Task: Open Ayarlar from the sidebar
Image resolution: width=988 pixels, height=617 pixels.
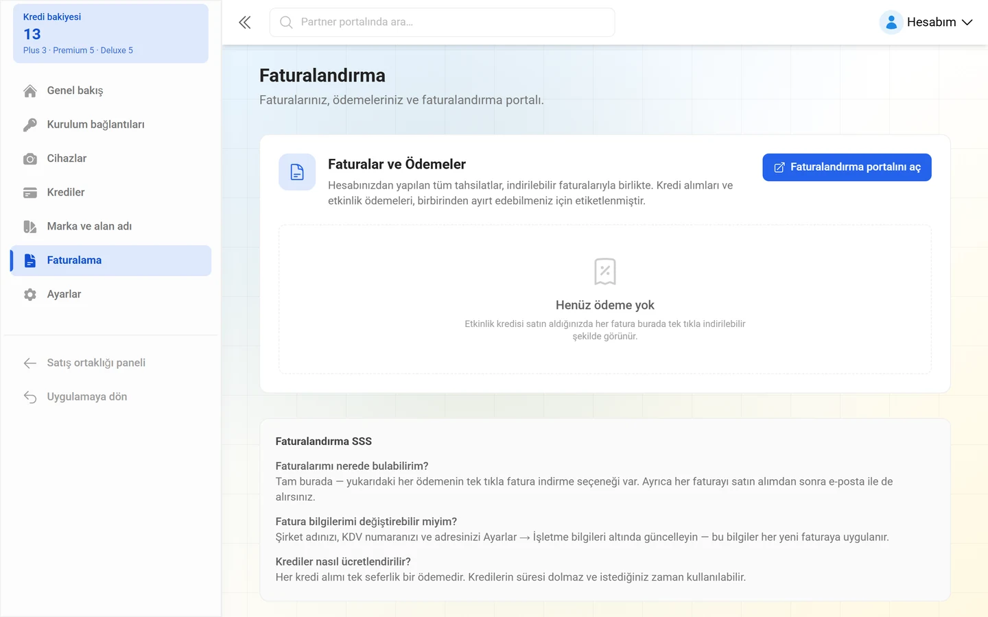Action: click(110, 294)
